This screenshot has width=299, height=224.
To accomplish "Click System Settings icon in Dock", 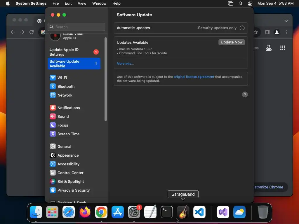I will click(134, 212).
